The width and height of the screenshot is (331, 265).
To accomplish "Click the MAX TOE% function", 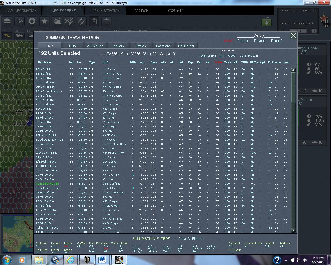I will (227, 56).
